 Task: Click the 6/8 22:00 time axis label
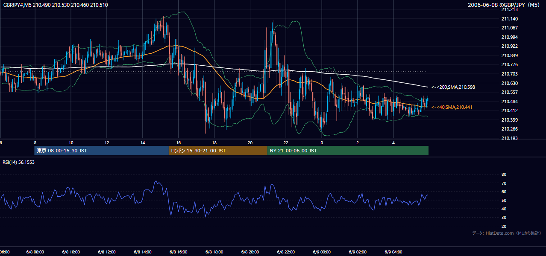click(x=286, y=252)
